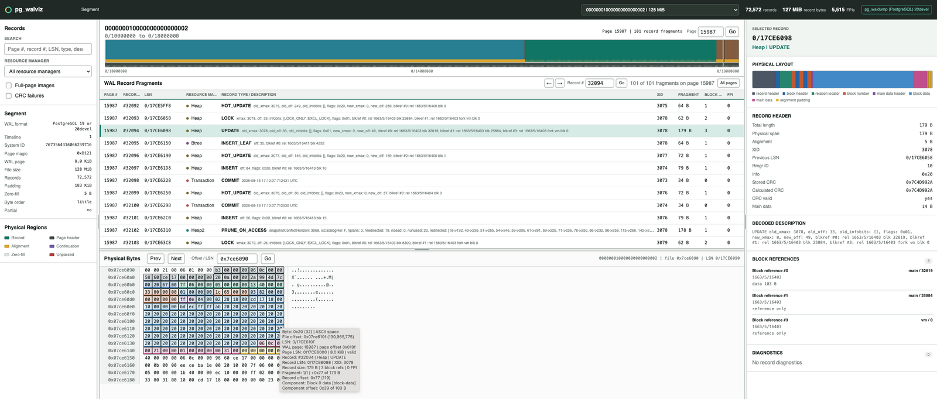Focus the Offset / LSN input field
The image size is (937, 399).
(237, 259)
